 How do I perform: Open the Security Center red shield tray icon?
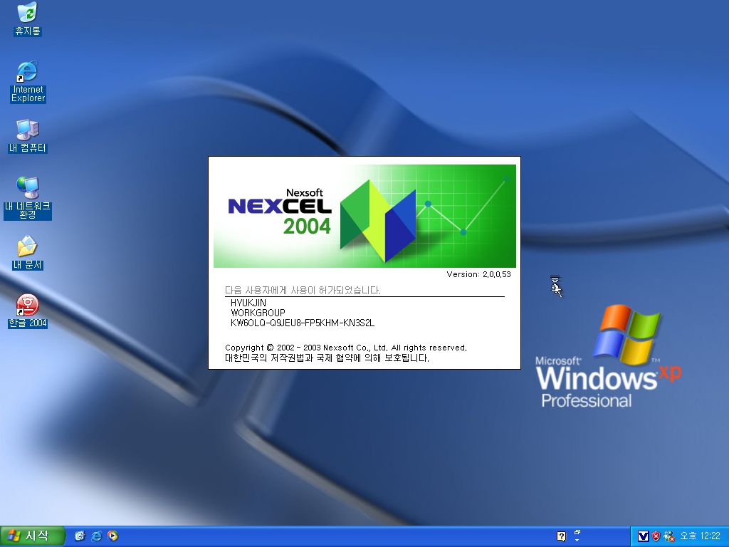[x=656, y=536]
